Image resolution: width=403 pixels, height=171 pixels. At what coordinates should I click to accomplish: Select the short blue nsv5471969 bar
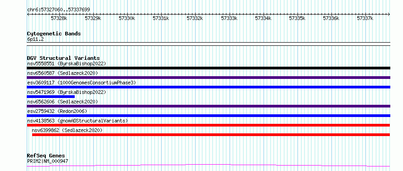pyautogui.click(x=51, y=97)
